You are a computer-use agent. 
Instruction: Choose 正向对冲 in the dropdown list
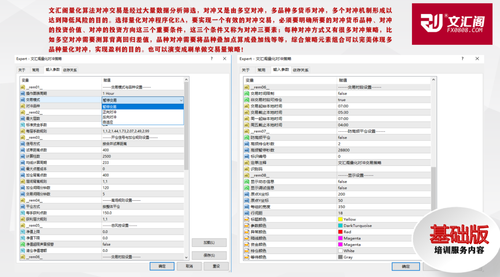tap(142, 112)
